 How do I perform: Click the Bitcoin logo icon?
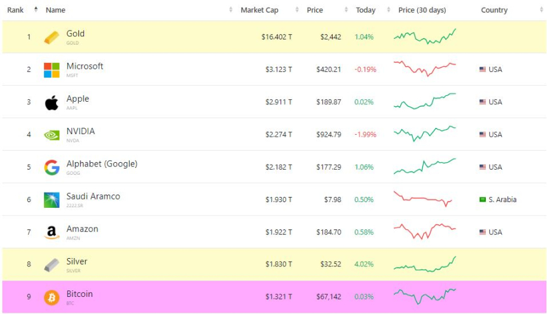pyautogui.click(x=52, y=297)
